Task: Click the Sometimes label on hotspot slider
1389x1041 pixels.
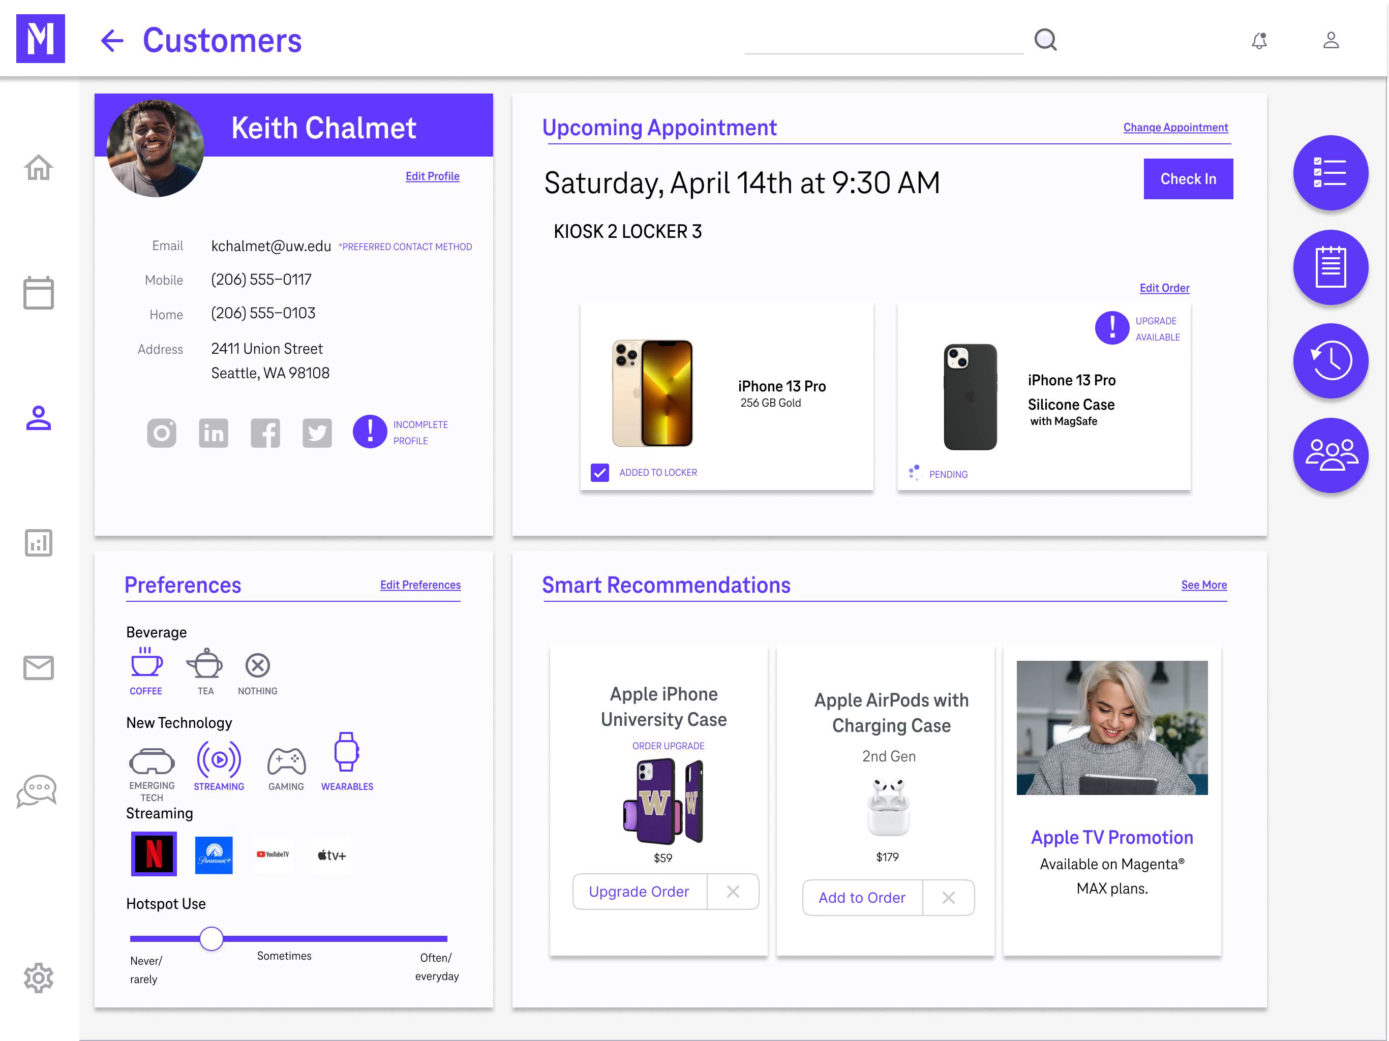Action: pyautogui.click(x=284, y=956)
